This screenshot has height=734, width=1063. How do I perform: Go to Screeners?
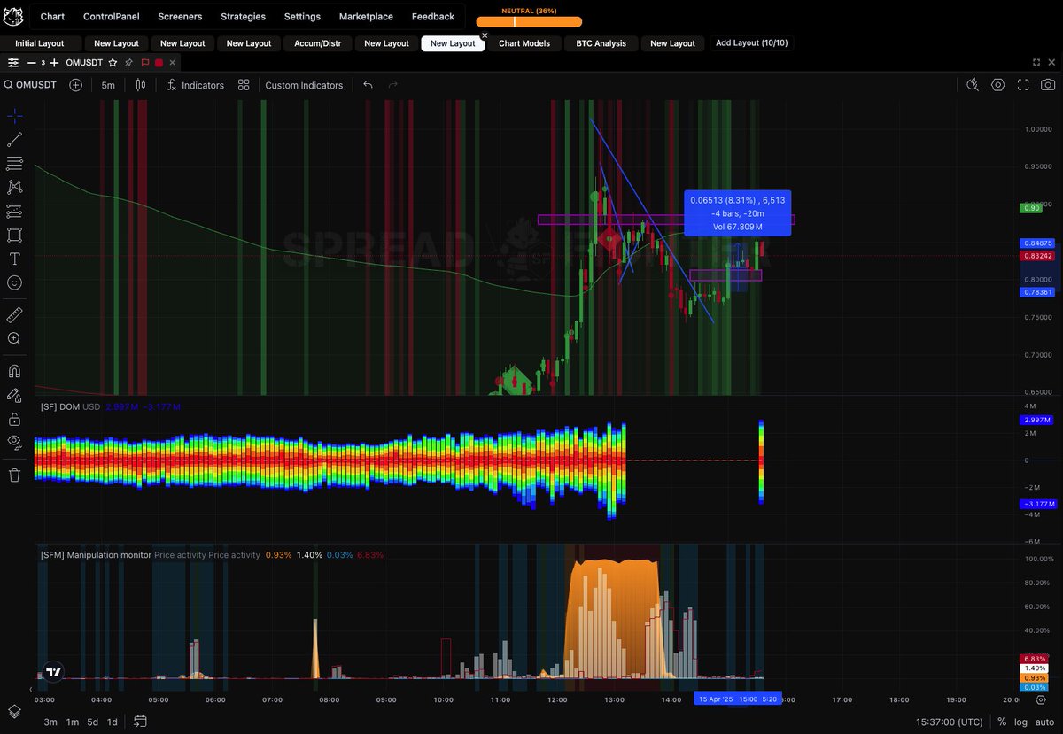click(180, 16)
